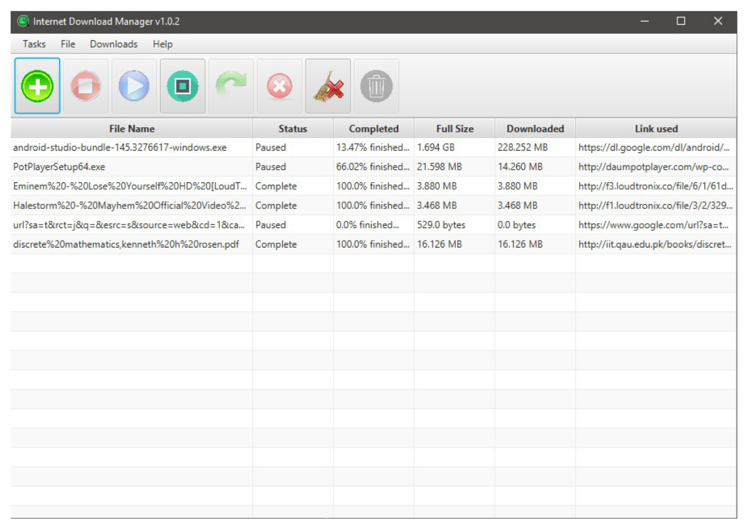Click the blue Play resume icon

click(x=134, y=86)
